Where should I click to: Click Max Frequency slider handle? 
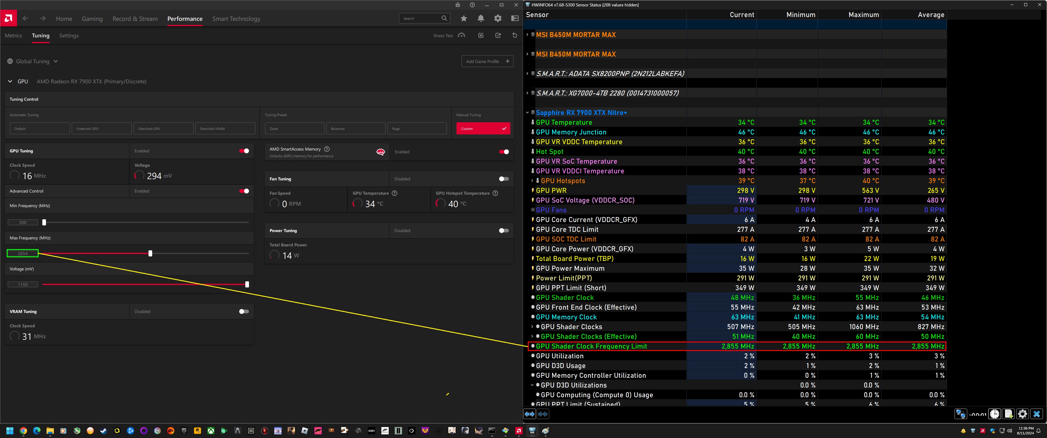click(x=150, y=254)
